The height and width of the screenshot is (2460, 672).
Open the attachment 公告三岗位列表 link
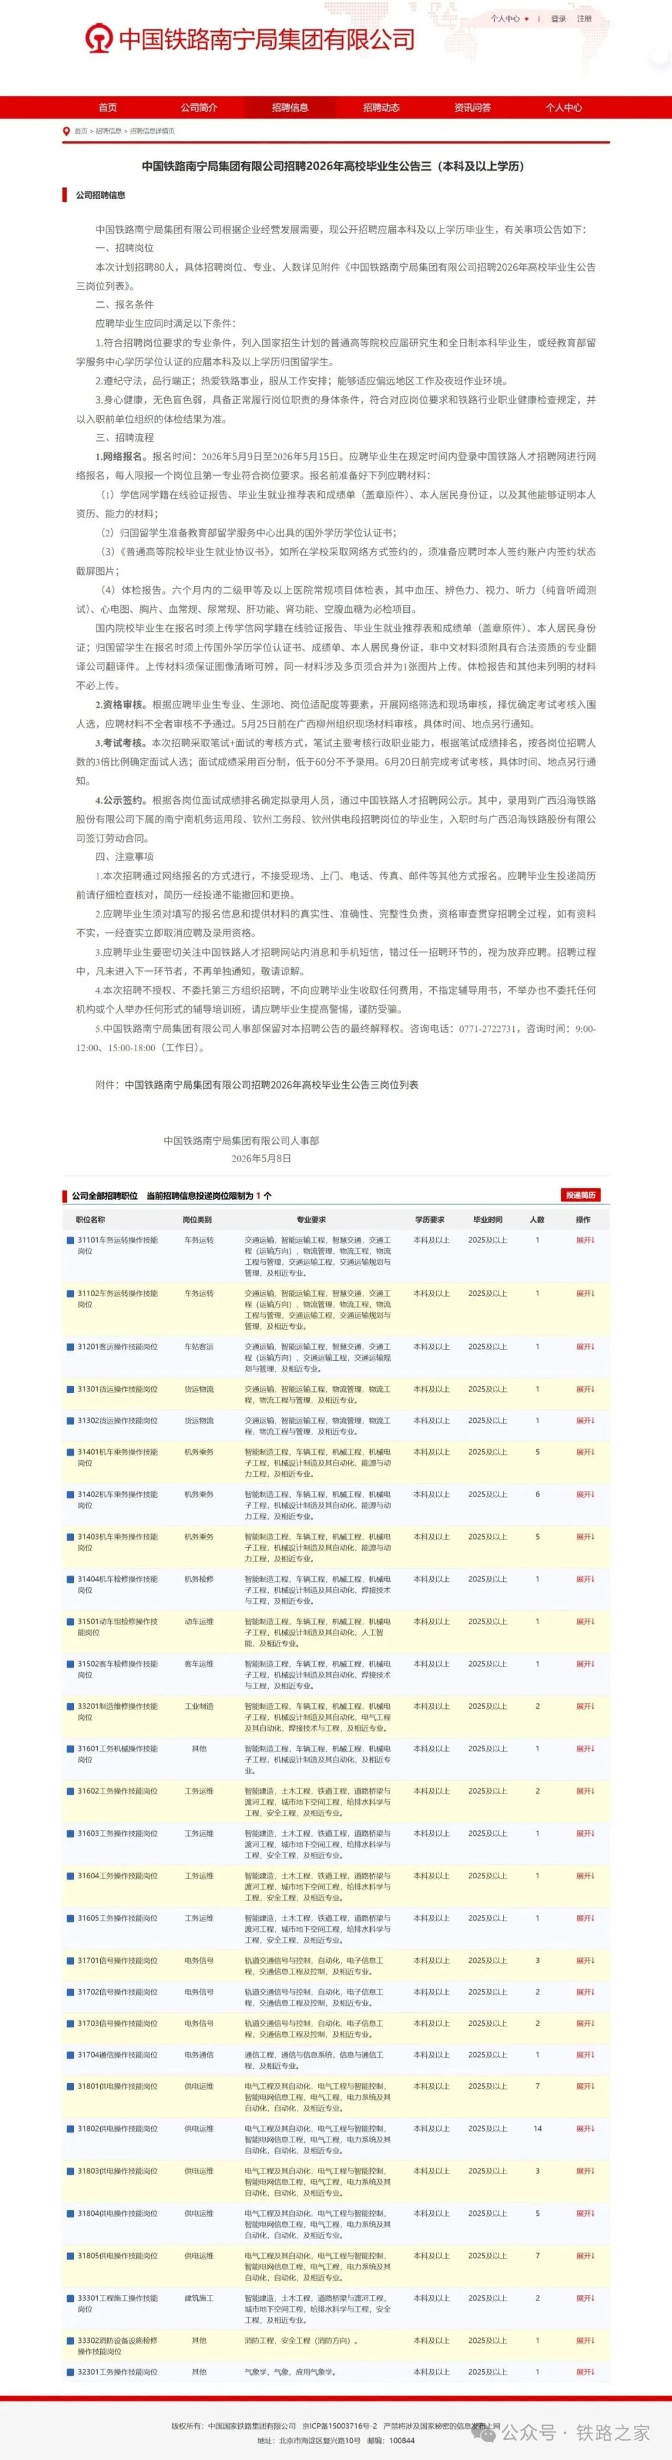tap(271, 1085)
